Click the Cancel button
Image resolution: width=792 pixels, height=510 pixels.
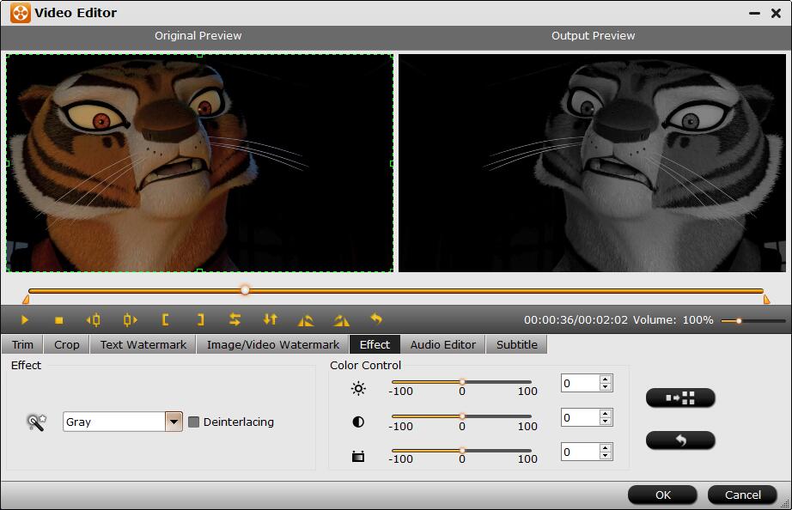(x=742, y=495)
